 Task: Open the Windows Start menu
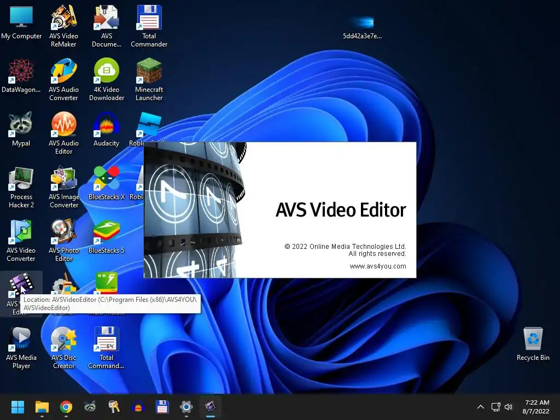point(17,407)
